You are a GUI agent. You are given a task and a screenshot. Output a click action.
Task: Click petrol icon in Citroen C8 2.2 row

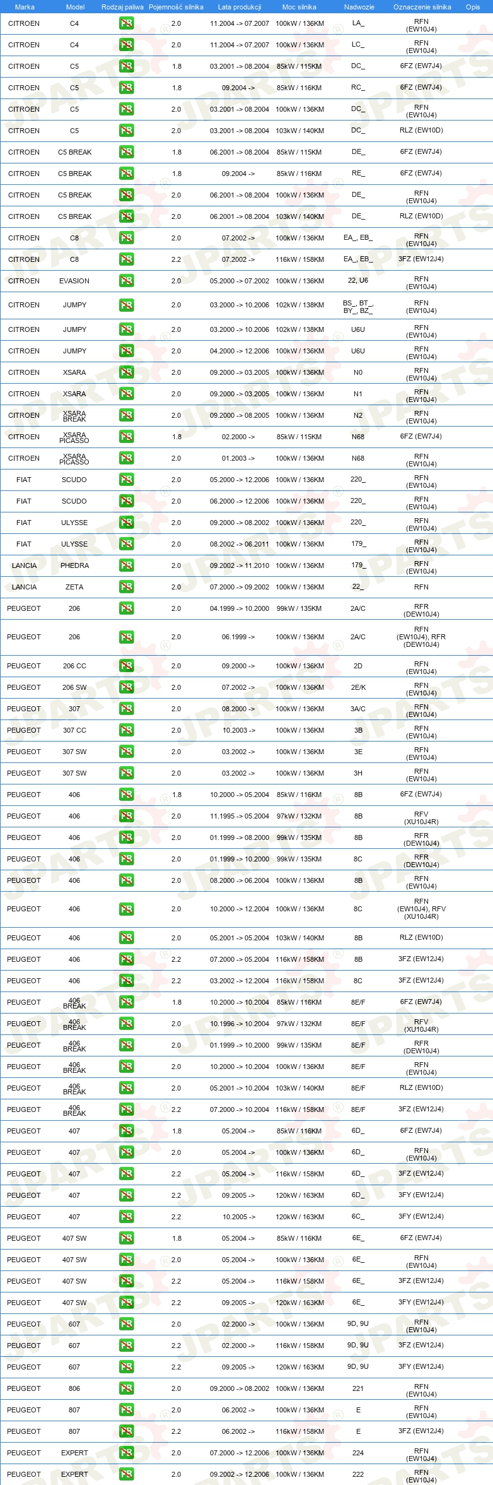[127, 259]
